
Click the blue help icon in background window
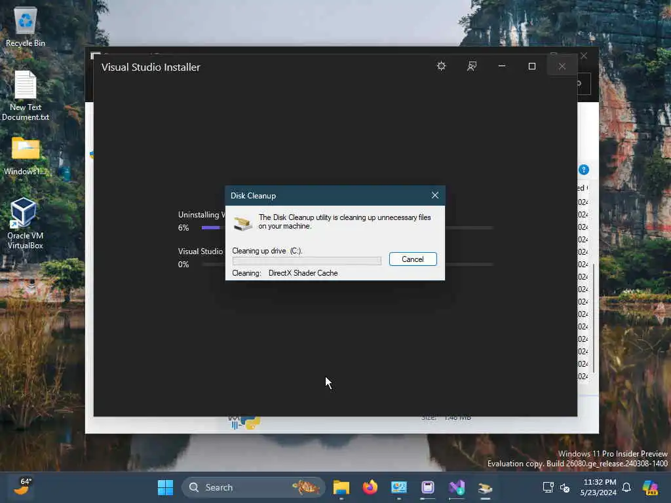point(584,170)
